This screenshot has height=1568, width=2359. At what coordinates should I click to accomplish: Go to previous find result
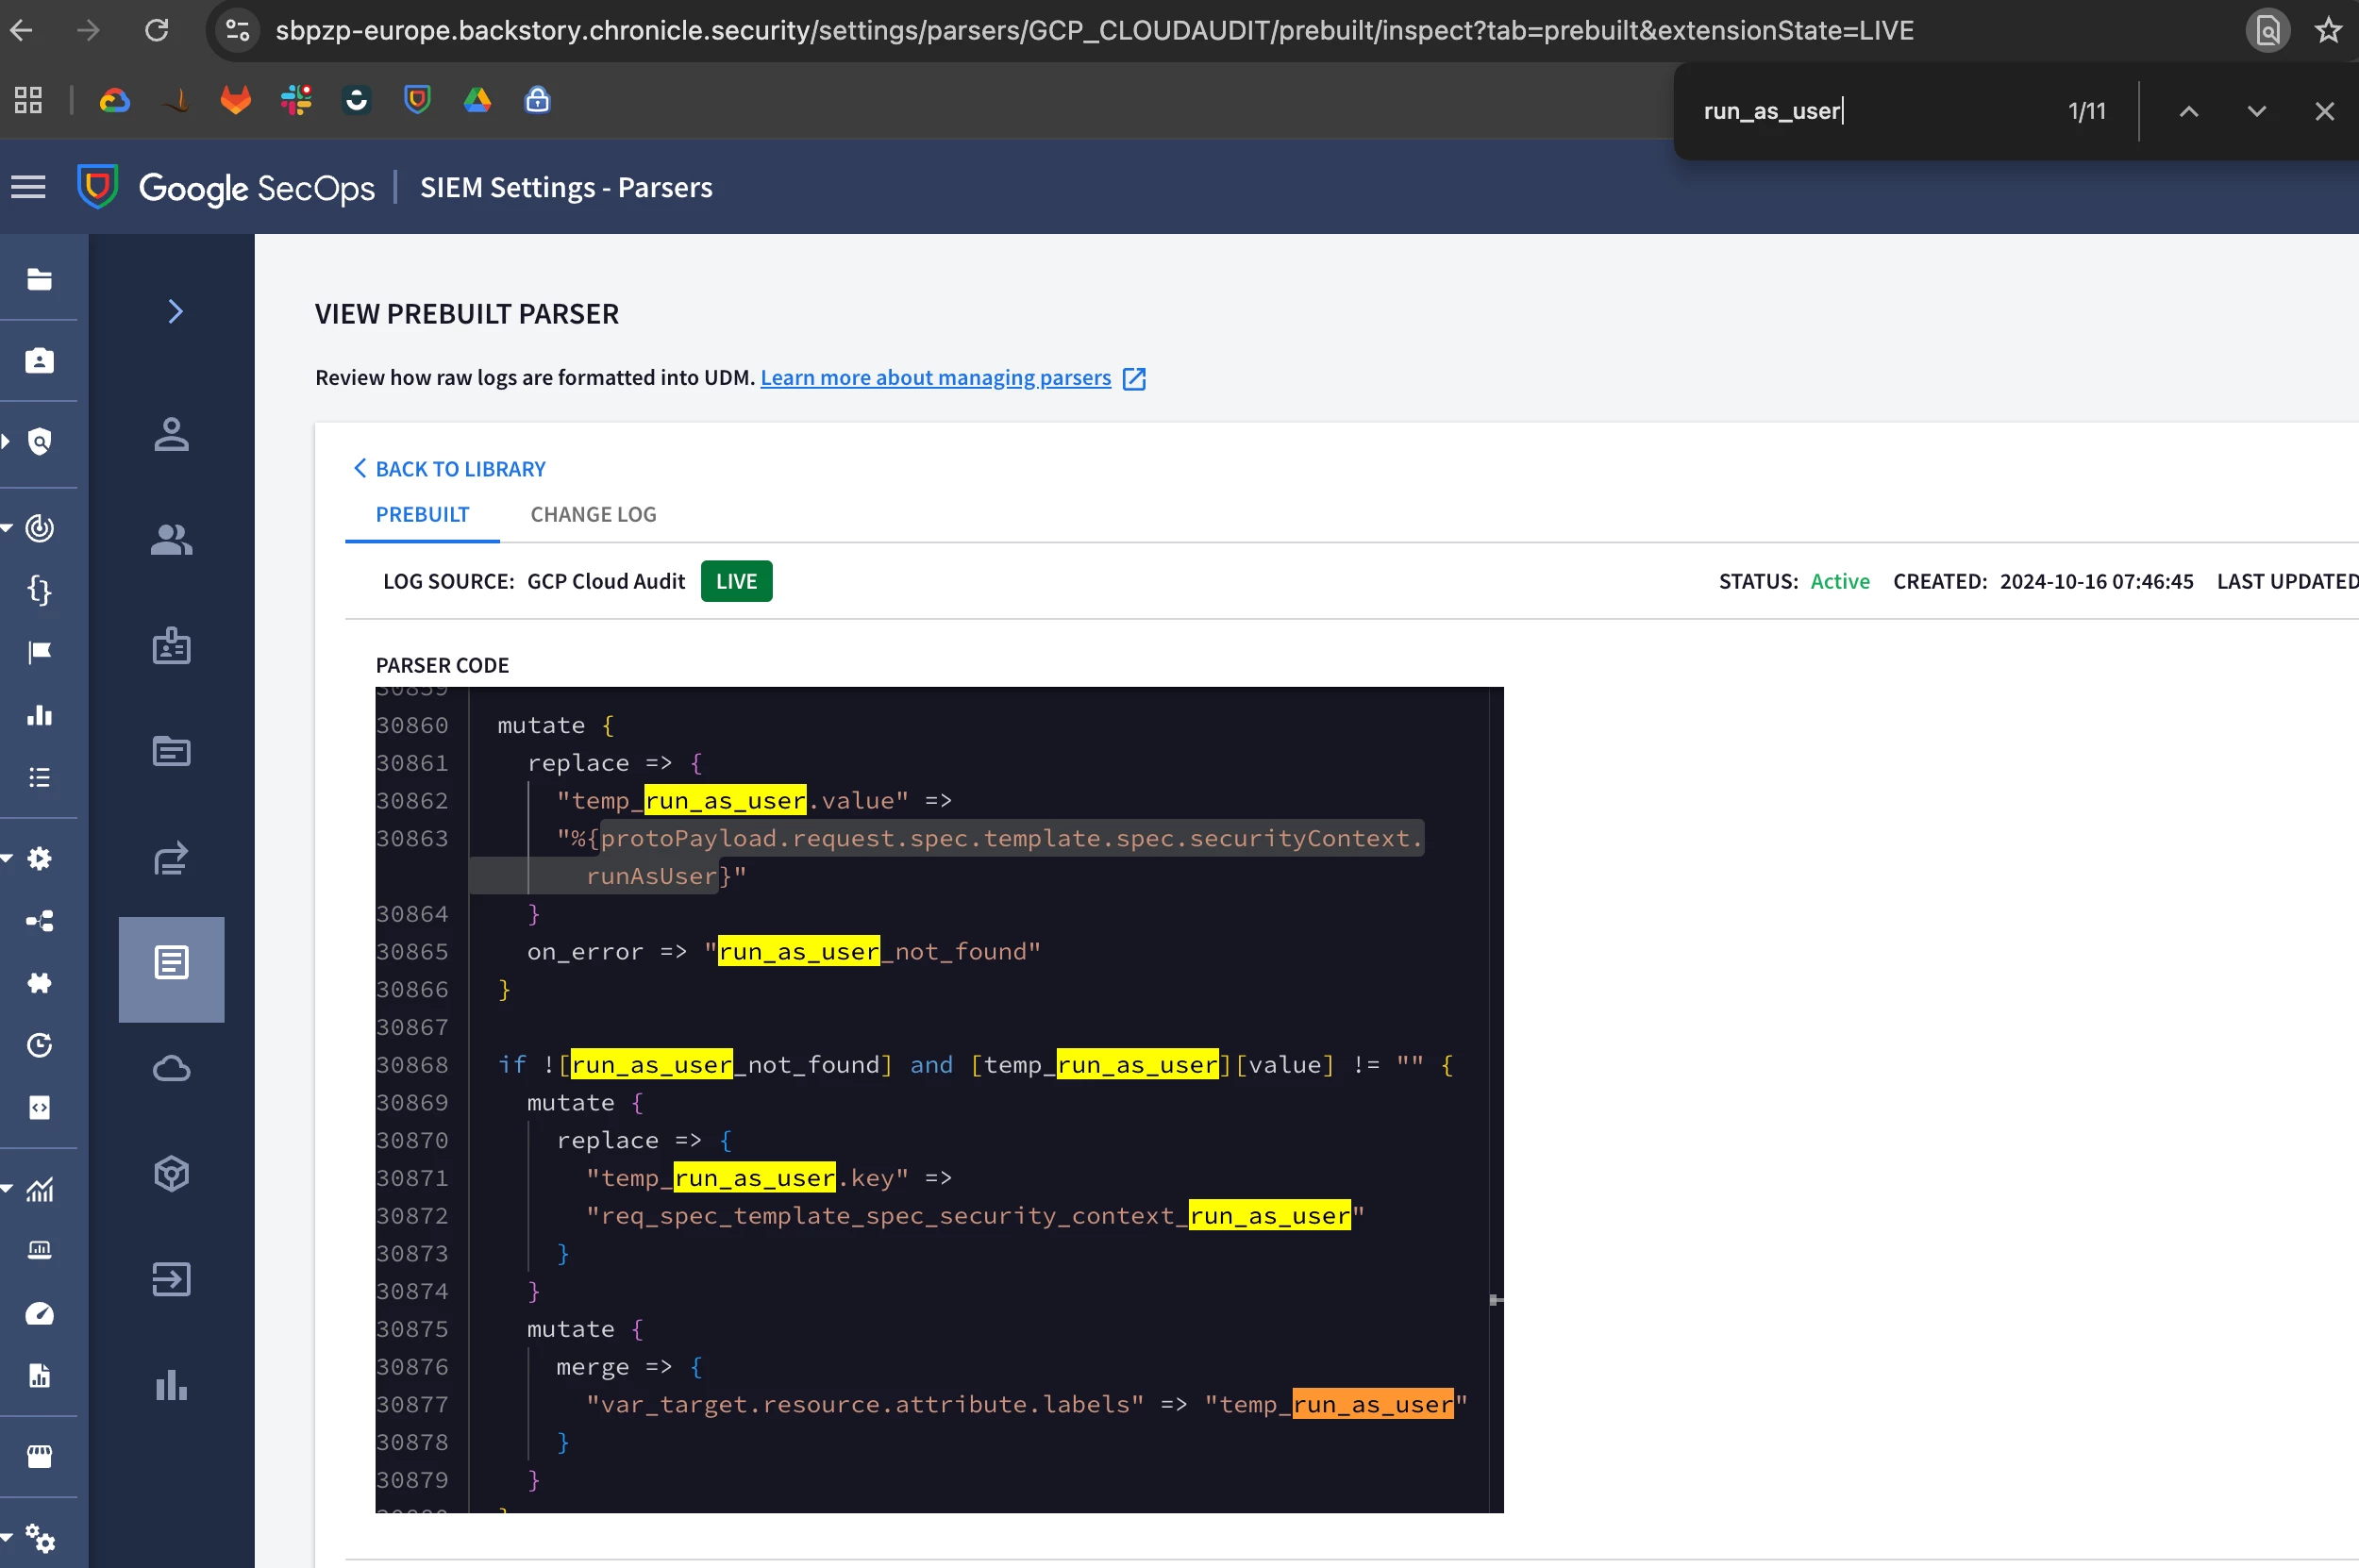(2188, 111)
